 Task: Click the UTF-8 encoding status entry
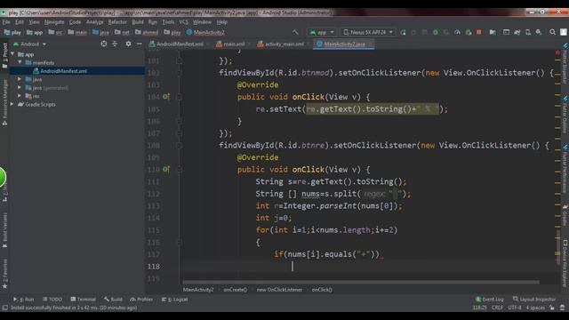click(515, 308)
